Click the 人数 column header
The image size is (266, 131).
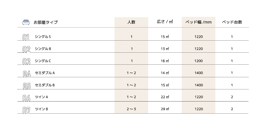click(x=131, y=22)
